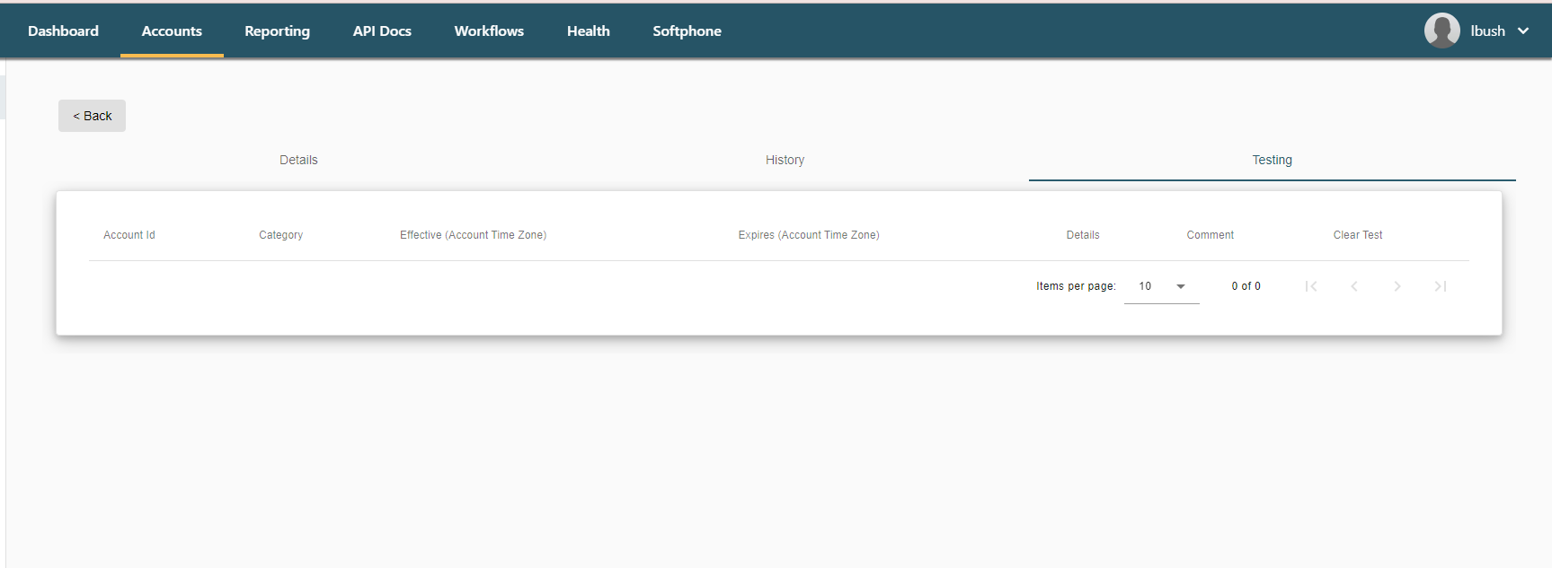The width and height of the screenshot is (1552, 568).
Task: Click the Account Id column header
Action: [129, 235]
